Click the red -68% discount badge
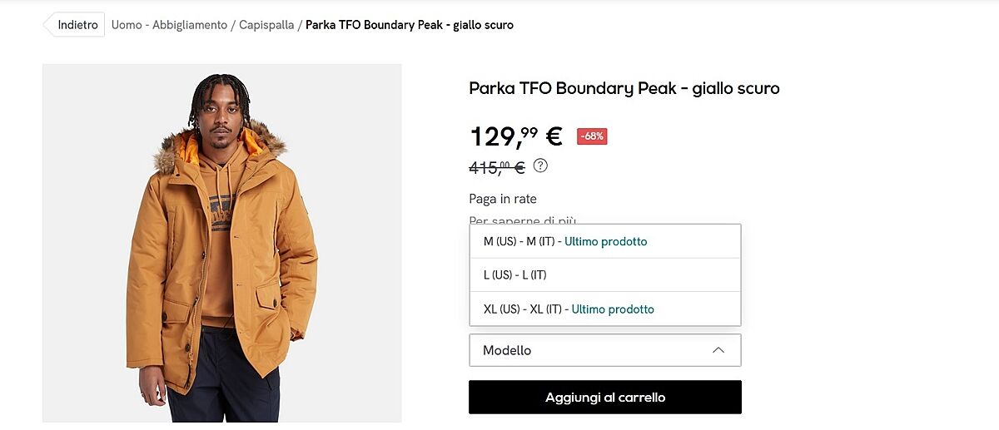The height and width of the screenshot is (430, 999). pos(592,136)
